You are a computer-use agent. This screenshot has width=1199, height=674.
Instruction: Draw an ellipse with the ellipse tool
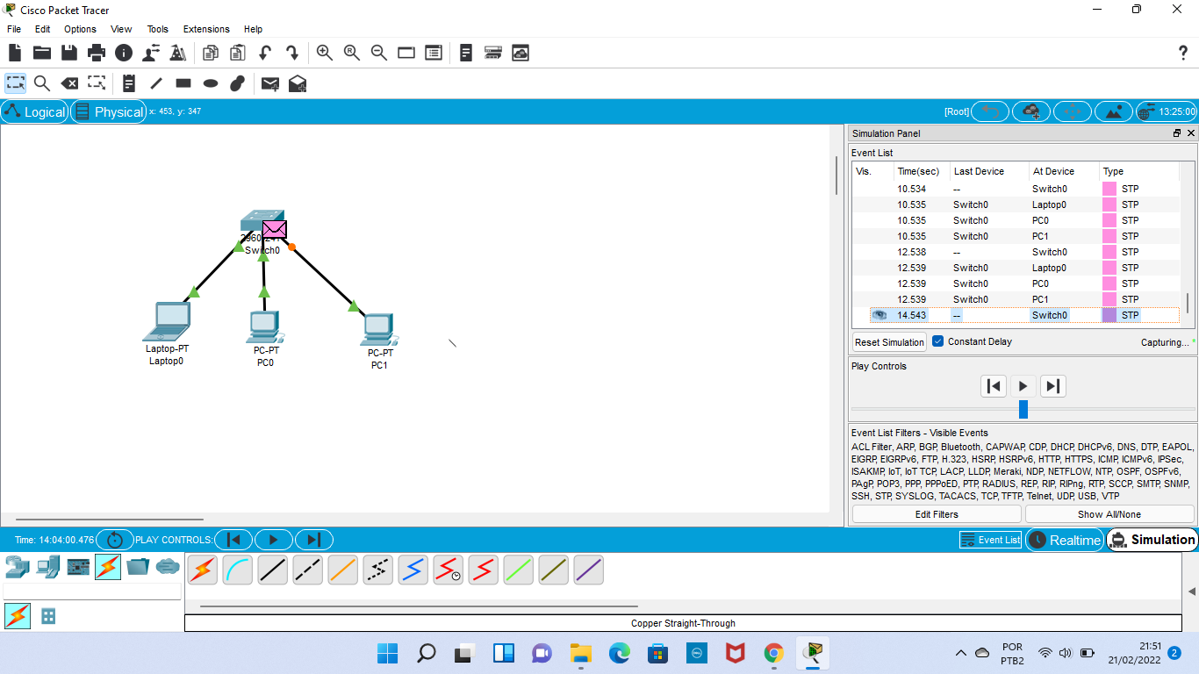coord(211,83)
